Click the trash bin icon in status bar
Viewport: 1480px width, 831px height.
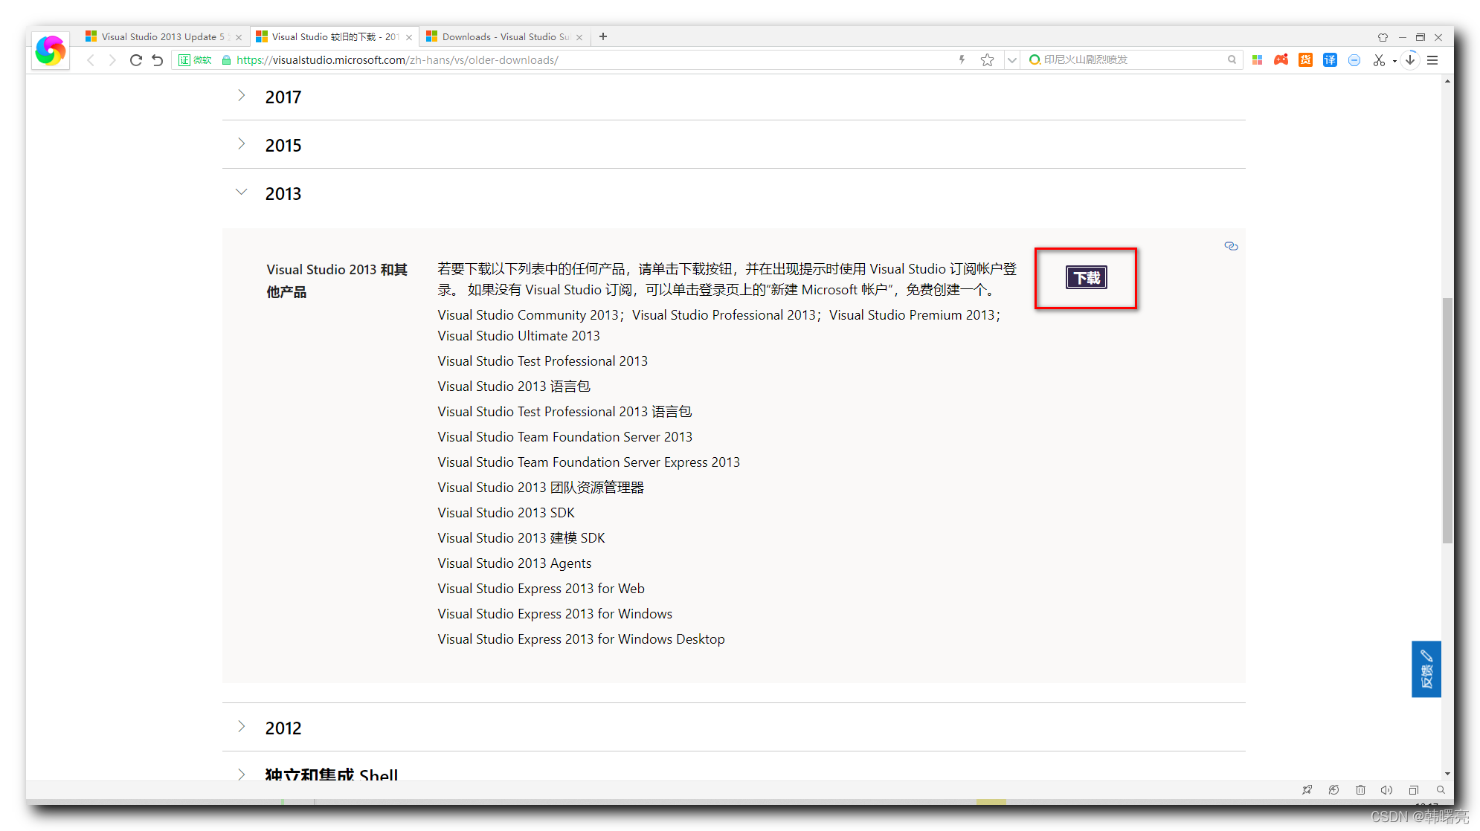point(1360,790)
